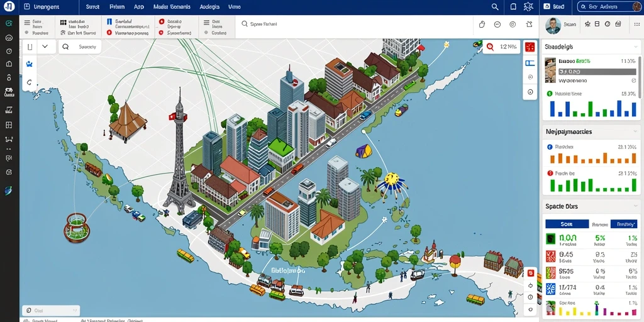This screenshot has width=644, height=322.
Task: Open the network-star icon in top bar
Action: click(x=528, y=6)
